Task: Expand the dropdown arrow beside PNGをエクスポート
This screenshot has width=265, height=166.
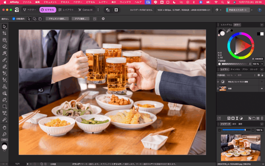Action: [252, 10]
